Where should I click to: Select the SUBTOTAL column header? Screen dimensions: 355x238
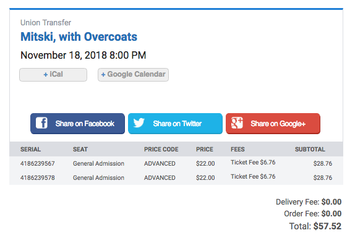[310, 150]
